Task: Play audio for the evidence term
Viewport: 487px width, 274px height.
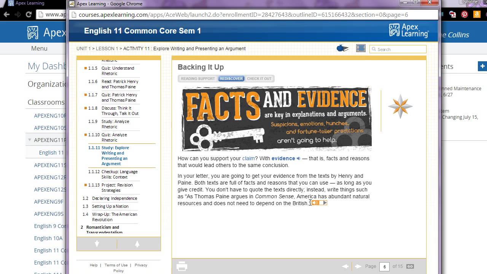Action: pyautogui.click(x=299, y=159)
